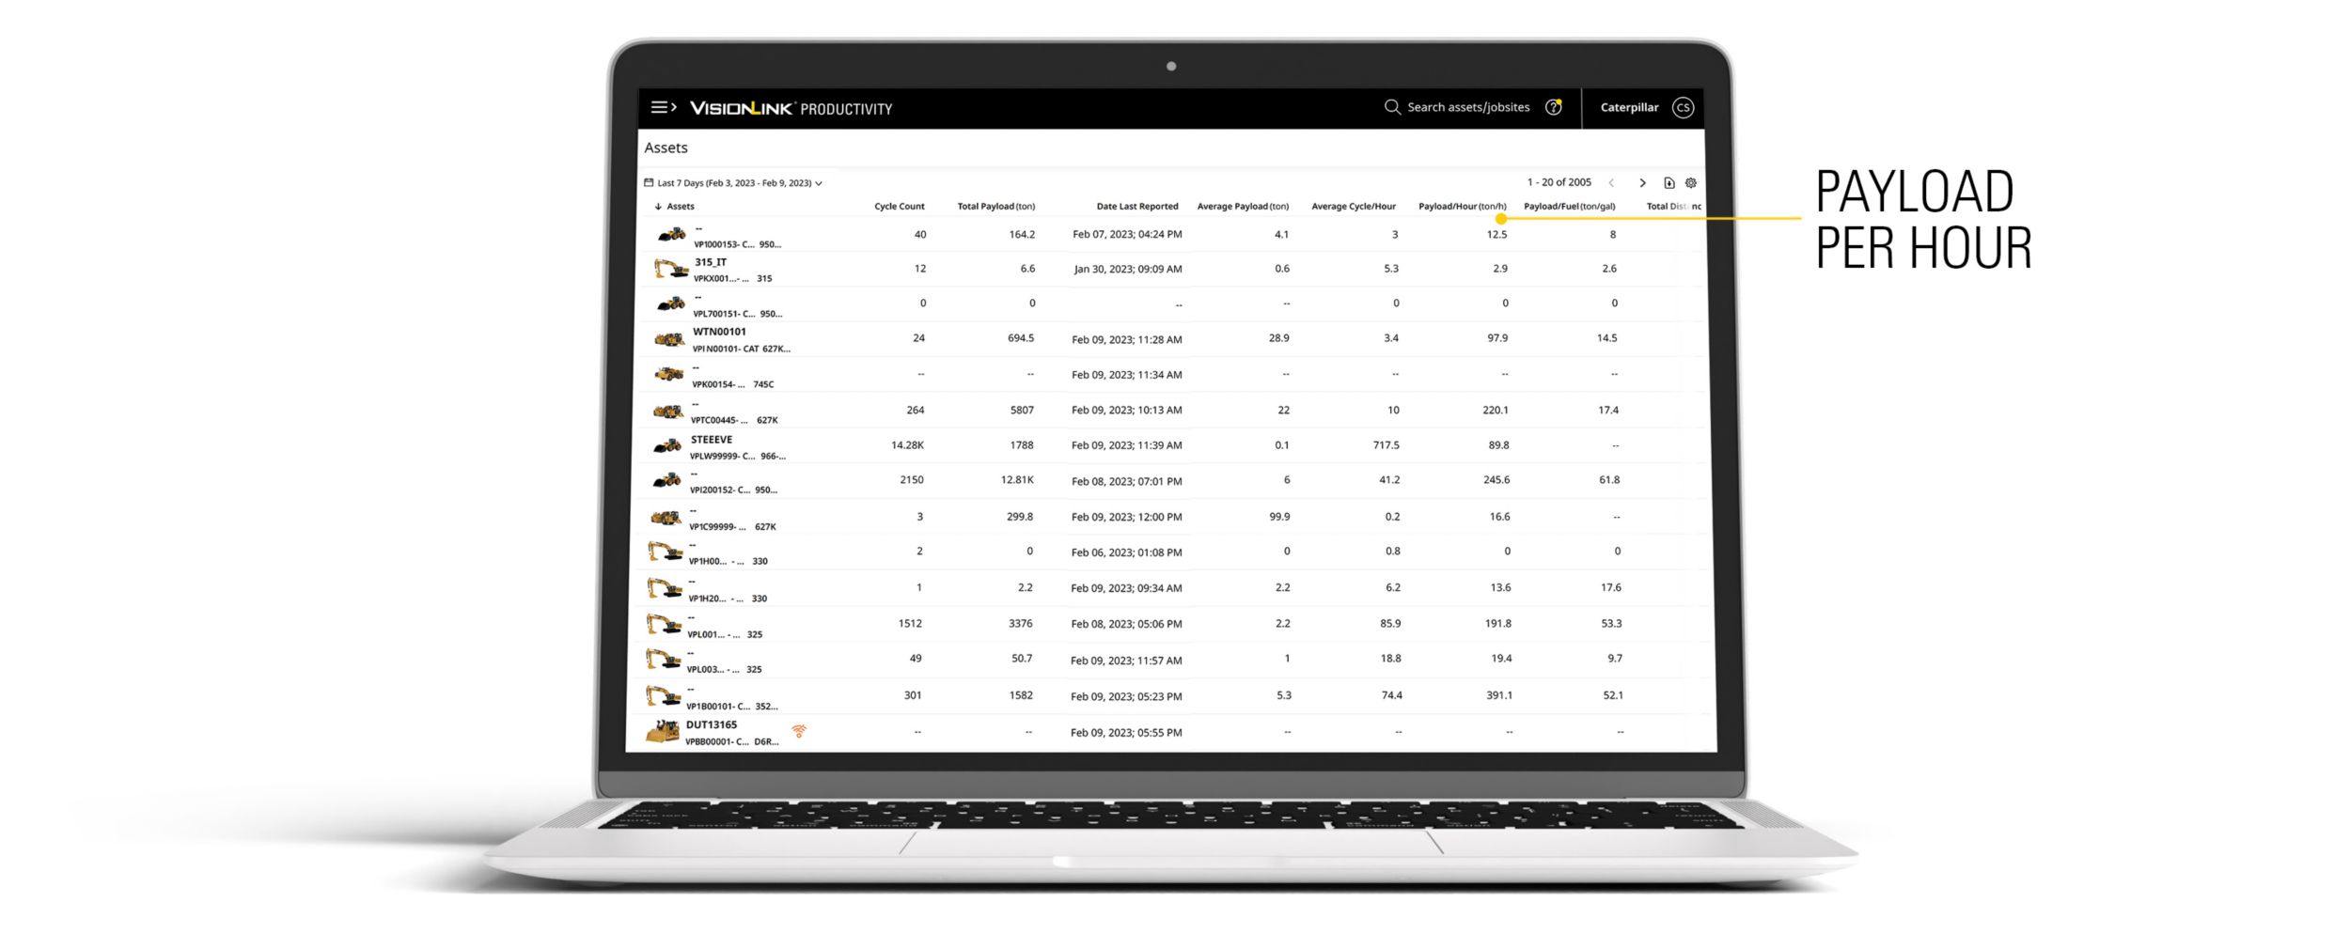Click the excavator thumbnail for VP1B00101
Screen dimensions: 2350x949
tap(663, 696)
